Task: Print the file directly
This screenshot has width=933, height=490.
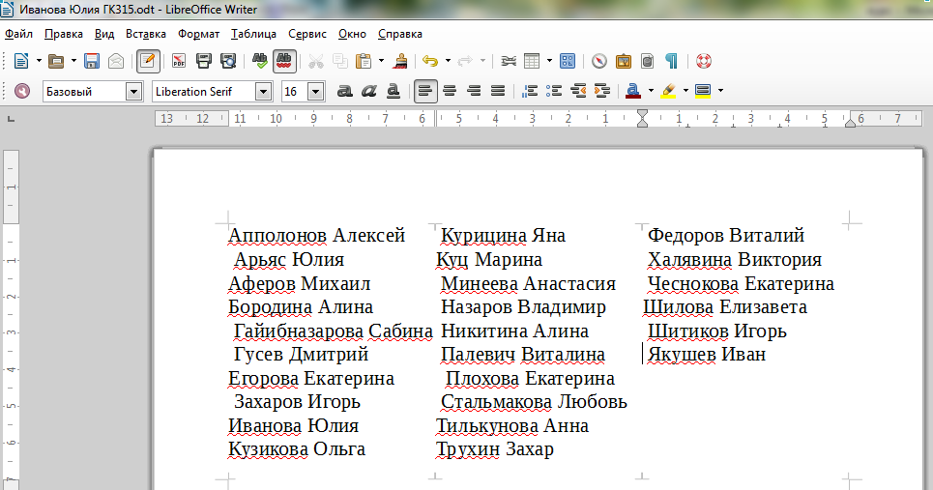Action: click(x=203, y=61)
